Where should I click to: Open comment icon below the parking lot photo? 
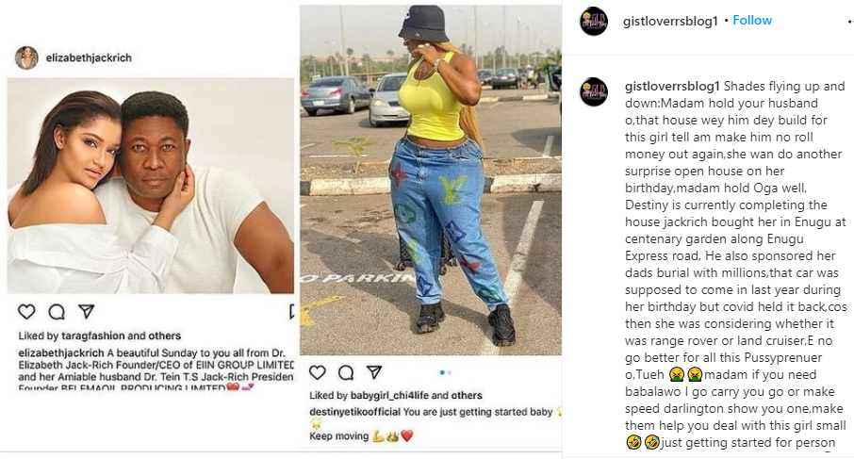point(346,372)
